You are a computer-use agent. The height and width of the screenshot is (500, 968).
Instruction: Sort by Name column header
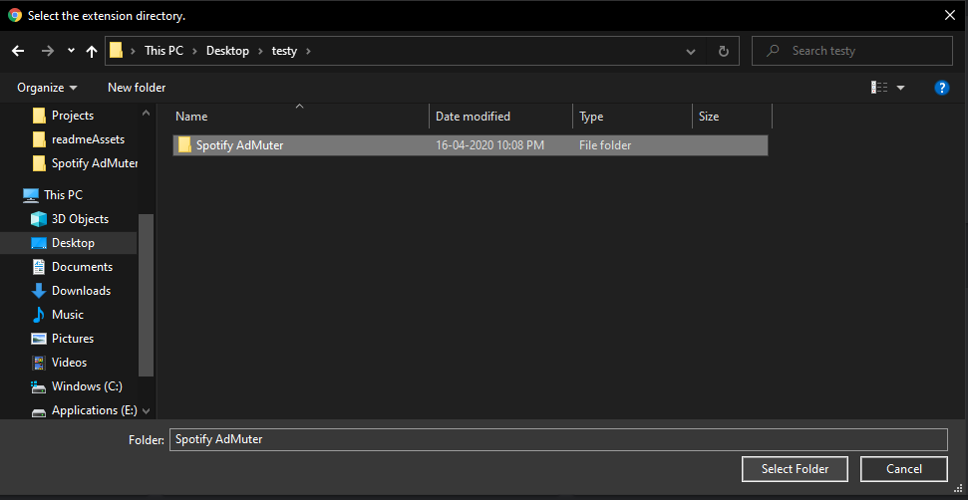pos(191,117)
